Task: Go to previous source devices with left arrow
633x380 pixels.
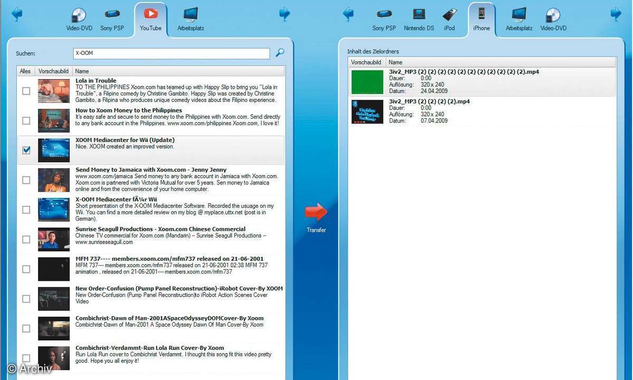Action: (16, 14)
